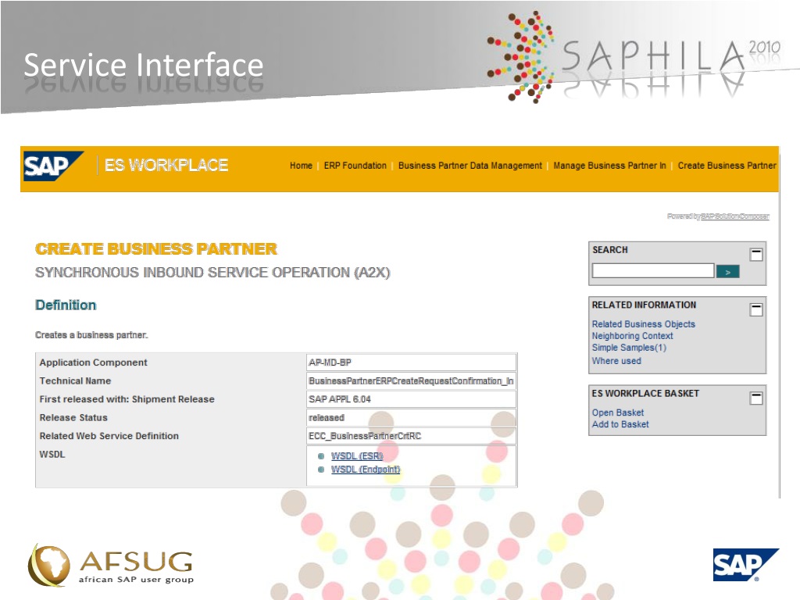Click the Create Business Partner page title

point(156,249)
